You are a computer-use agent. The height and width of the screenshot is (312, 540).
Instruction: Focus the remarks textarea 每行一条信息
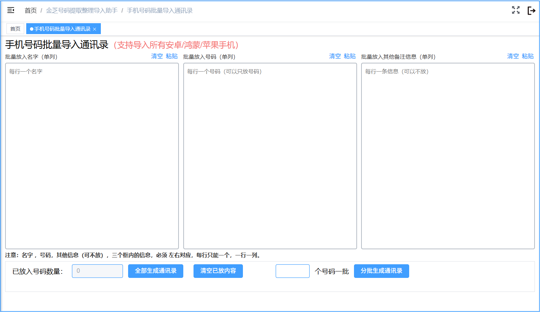(448, 156)
